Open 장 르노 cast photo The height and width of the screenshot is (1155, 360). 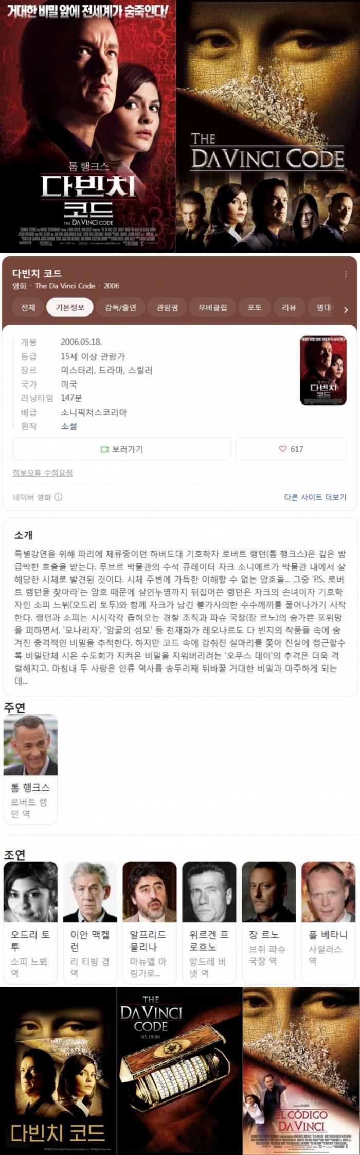[x=269, y=892]
